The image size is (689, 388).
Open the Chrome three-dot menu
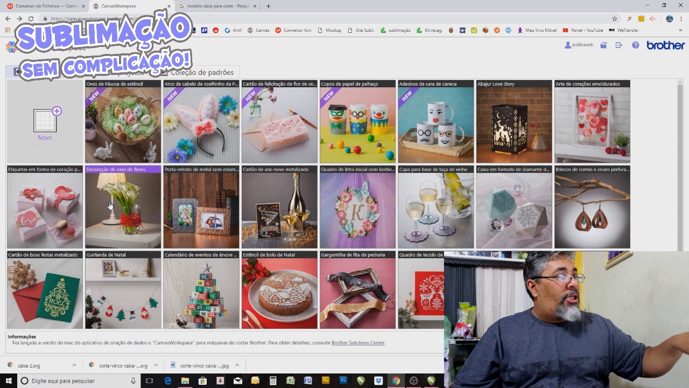(681, 18)
